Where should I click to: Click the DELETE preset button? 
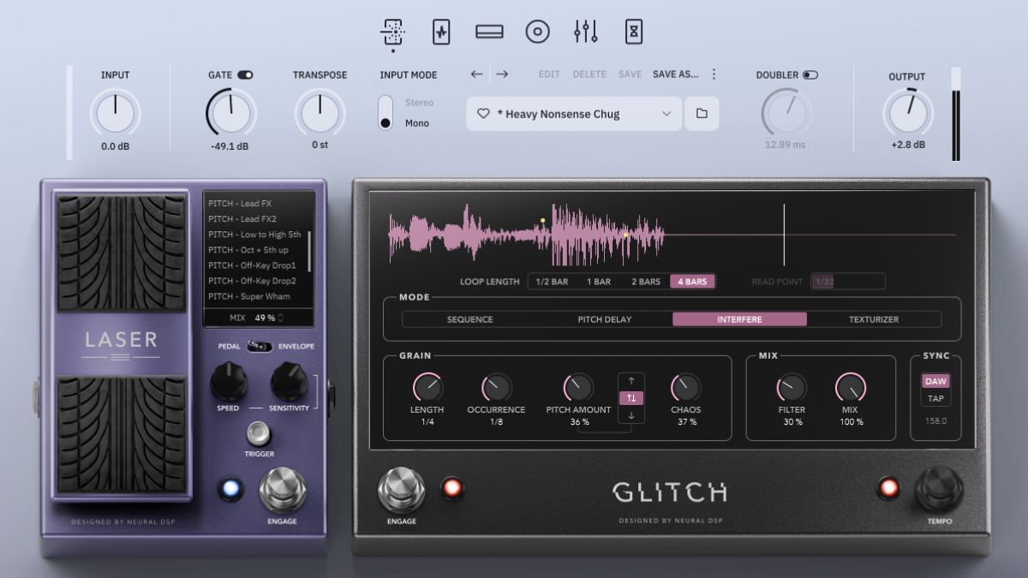click(x=589, y=74)
